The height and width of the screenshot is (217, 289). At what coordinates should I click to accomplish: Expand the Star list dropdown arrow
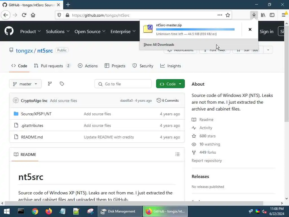pos(268,50)
